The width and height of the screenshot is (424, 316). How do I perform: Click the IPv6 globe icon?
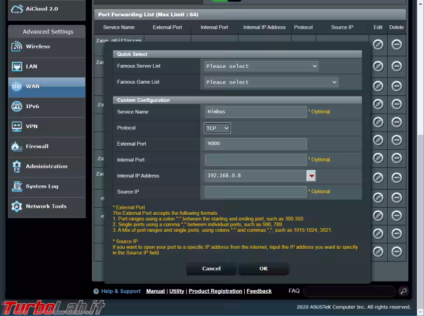(x=17, y=107)
